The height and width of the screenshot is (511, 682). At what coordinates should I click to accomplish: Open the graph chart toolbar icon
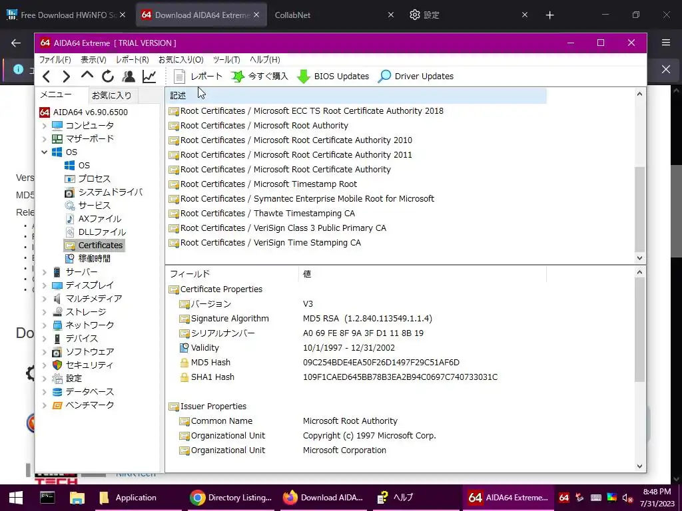(x=149, y=77)
